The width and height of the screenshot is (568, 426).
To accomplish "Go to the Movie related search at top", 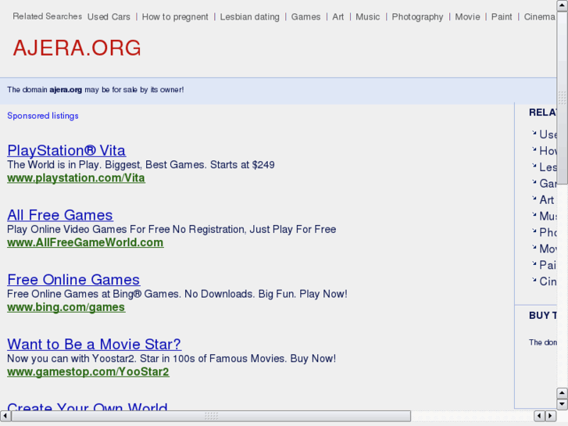I will (467, 16).
